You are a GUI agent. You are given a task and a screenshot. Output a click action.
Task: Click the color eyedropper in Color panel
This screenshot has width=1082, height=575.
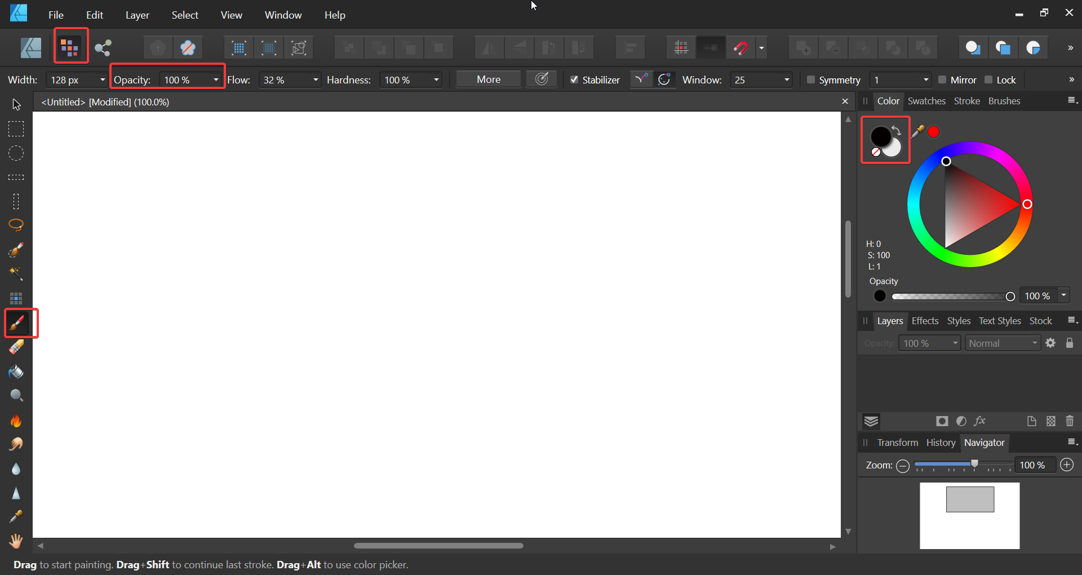[x=917, y=132]
